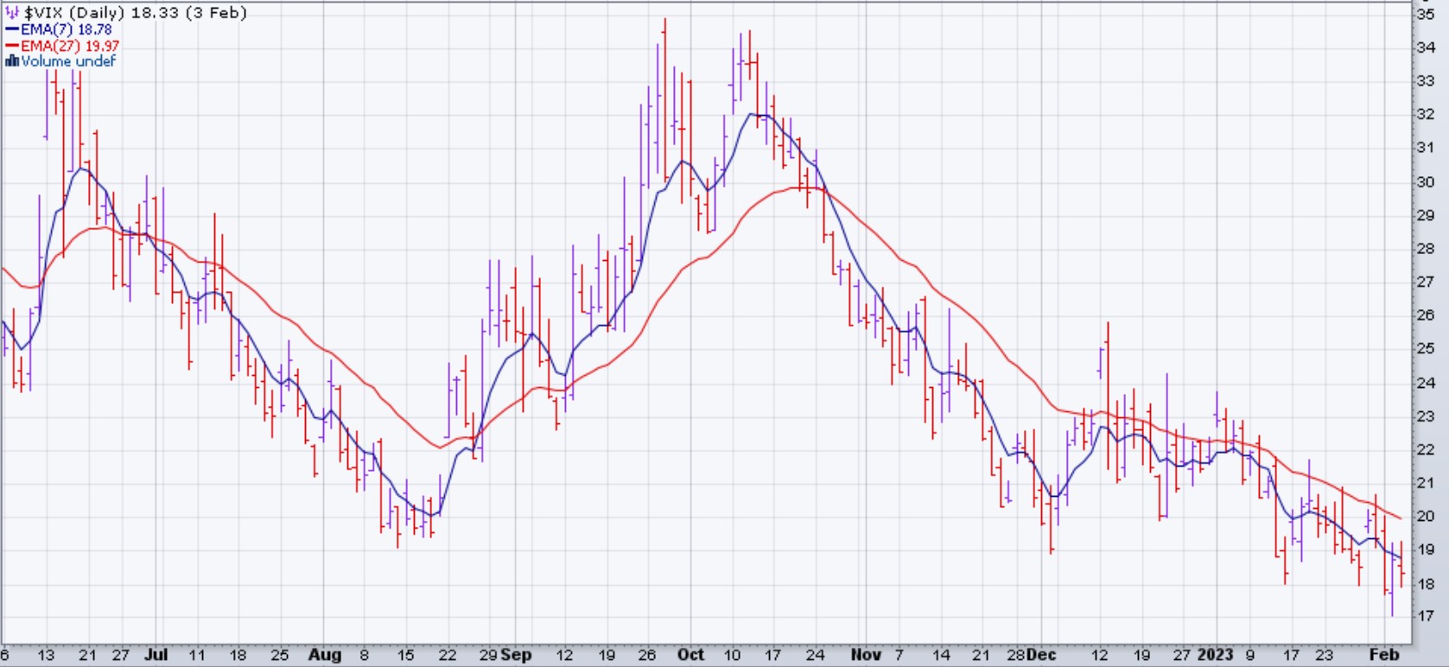Viewport: 1449px width, 667px height.
Task: Click the Volume bar-chart icon in legend
Action: coord(12,61)
